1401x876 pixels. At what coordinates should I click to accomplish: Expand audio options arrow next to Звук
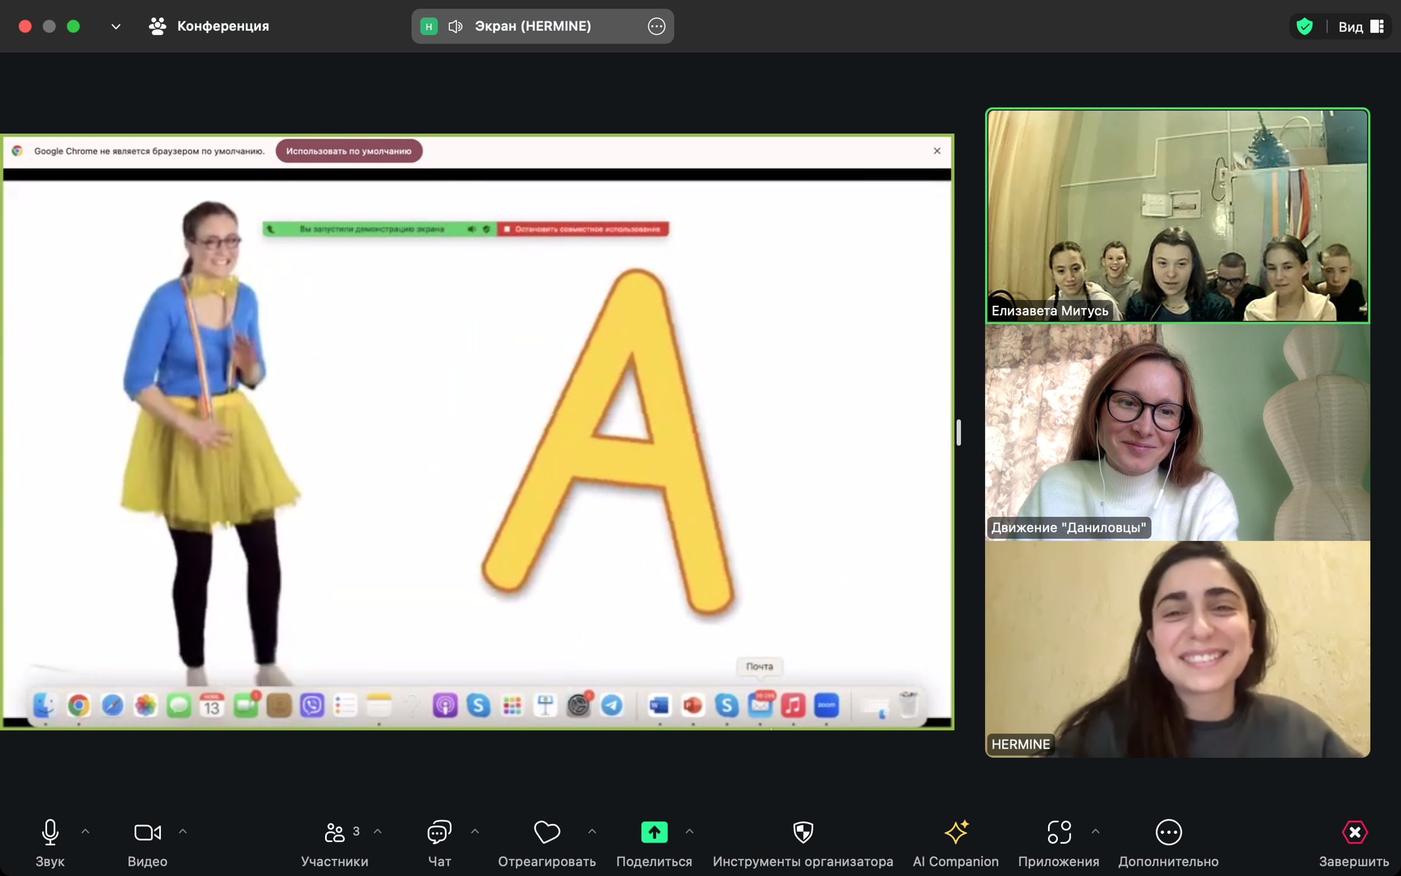click(x=85, y=831)
